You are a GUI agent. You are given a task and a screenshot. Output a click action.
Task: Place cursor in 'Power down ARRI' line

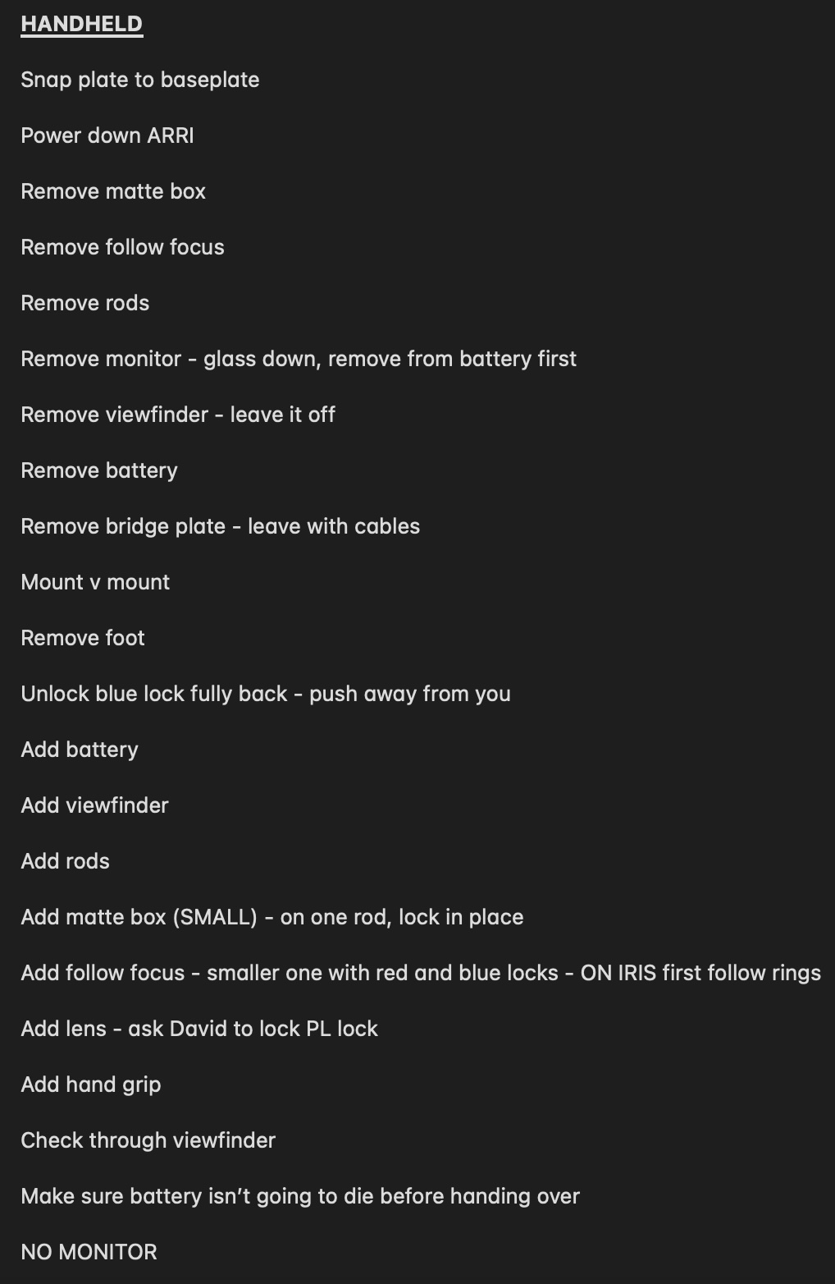point(107,135)
